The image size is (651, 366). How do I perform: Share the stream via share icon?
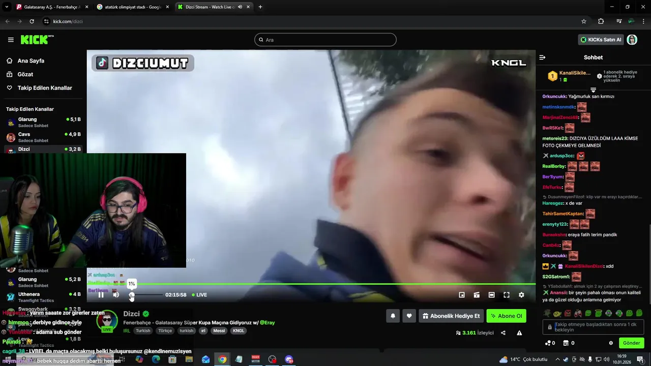pos(503,333)
